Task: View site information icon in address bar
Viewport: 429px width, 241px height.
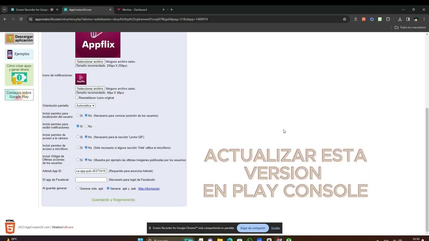Action: pyautogui.click(x=30, y=19)
